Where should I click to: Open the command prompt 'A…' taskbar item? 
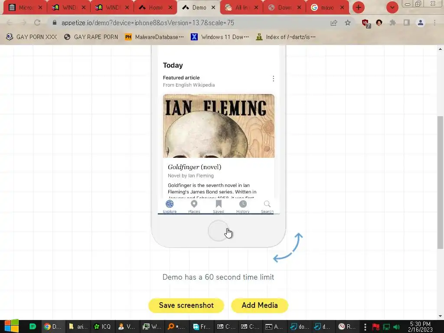click(x=274, y=326)
